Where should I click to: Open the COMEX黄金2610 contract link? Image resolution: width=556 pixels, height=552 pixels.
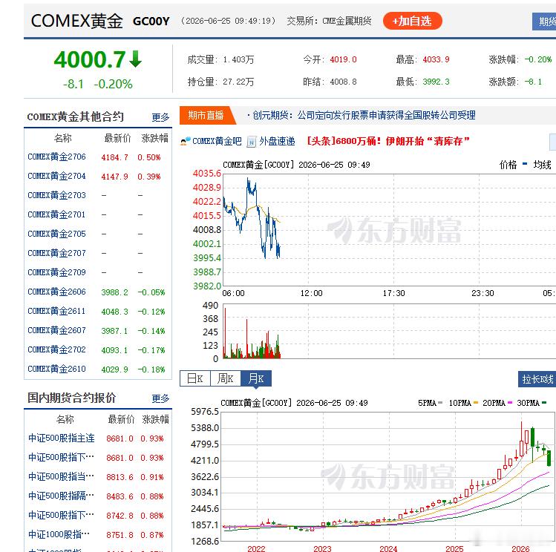point(56,369)
